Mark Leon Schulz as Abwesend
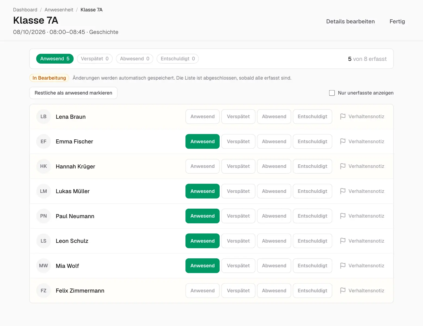423x326 pixels. tap(274, 241)
